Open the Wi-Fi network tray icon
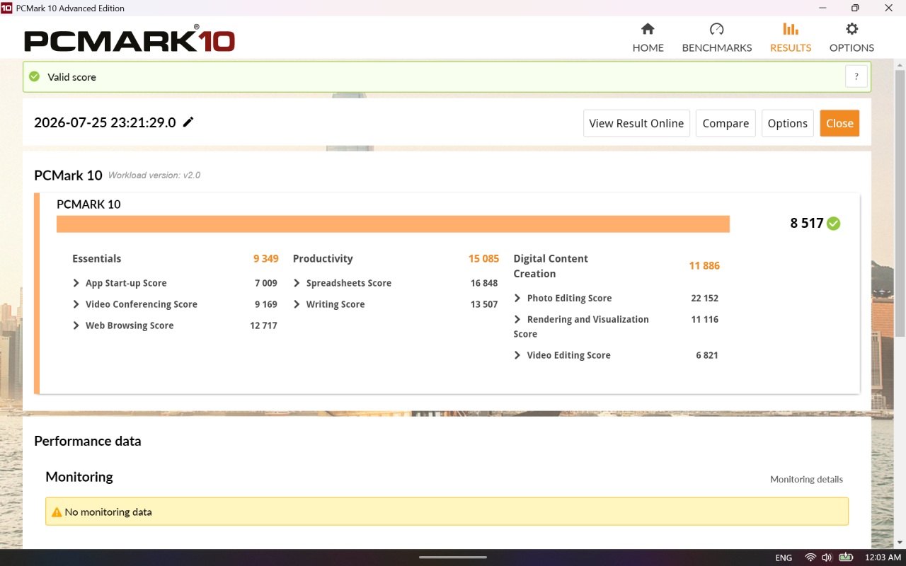 (x=810, y=558)
